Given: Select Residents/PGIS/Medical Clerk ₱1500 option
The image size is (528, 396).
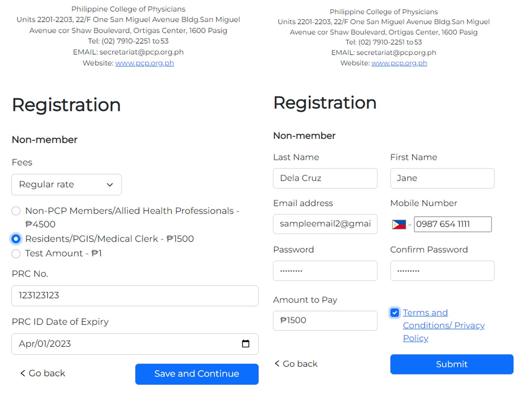Looking at the screenshot, I should point(16,239).
